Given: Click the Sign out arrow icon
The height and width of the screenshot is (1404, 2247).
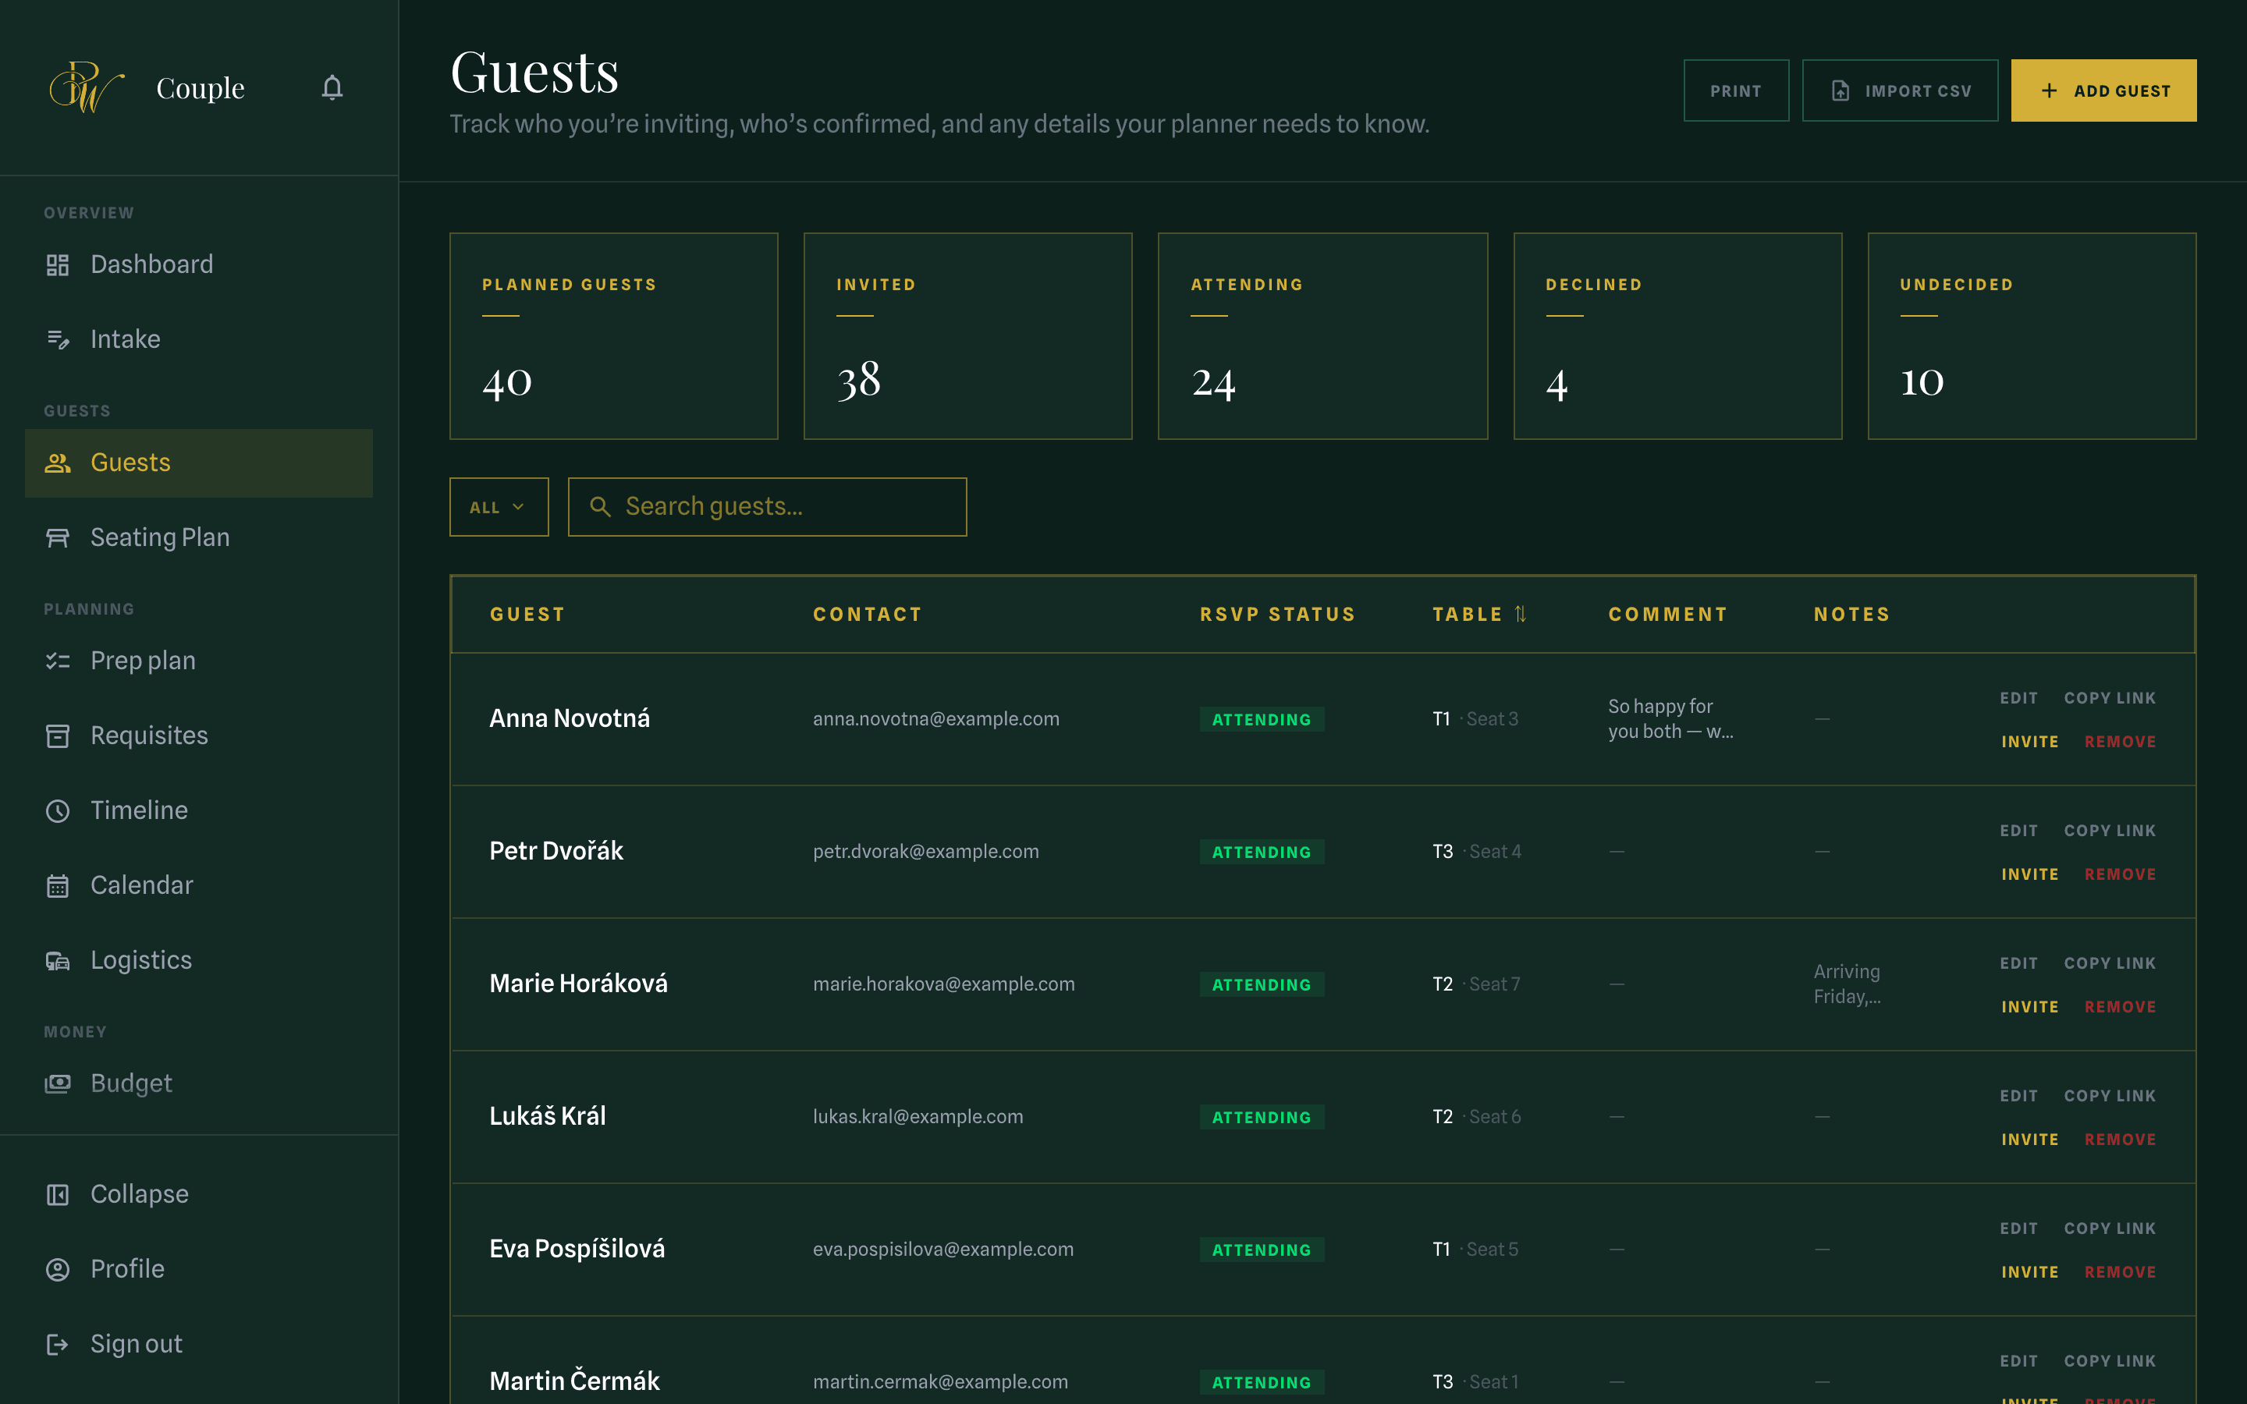Looking at the screenshot, I should coord(58,1345).
